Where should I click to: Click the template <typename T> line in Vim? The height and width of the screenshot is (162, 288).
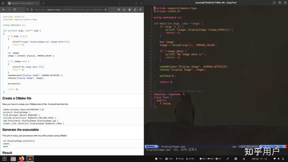tap(169, 94)
